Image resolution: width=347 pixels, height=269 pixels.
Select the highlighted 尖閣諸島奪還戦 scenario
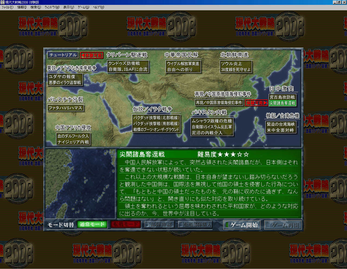(x=282, y=103)
